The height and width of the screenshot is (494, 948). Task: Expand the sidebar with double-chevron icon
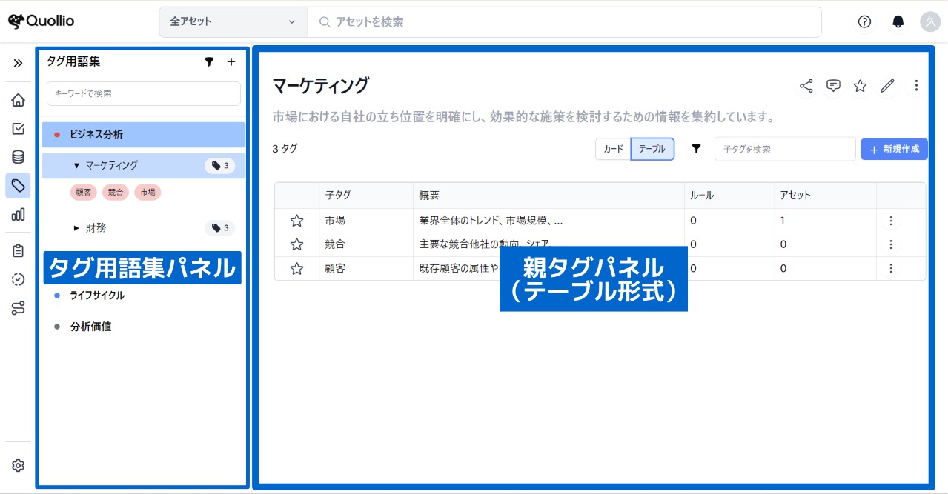[18, 63]
